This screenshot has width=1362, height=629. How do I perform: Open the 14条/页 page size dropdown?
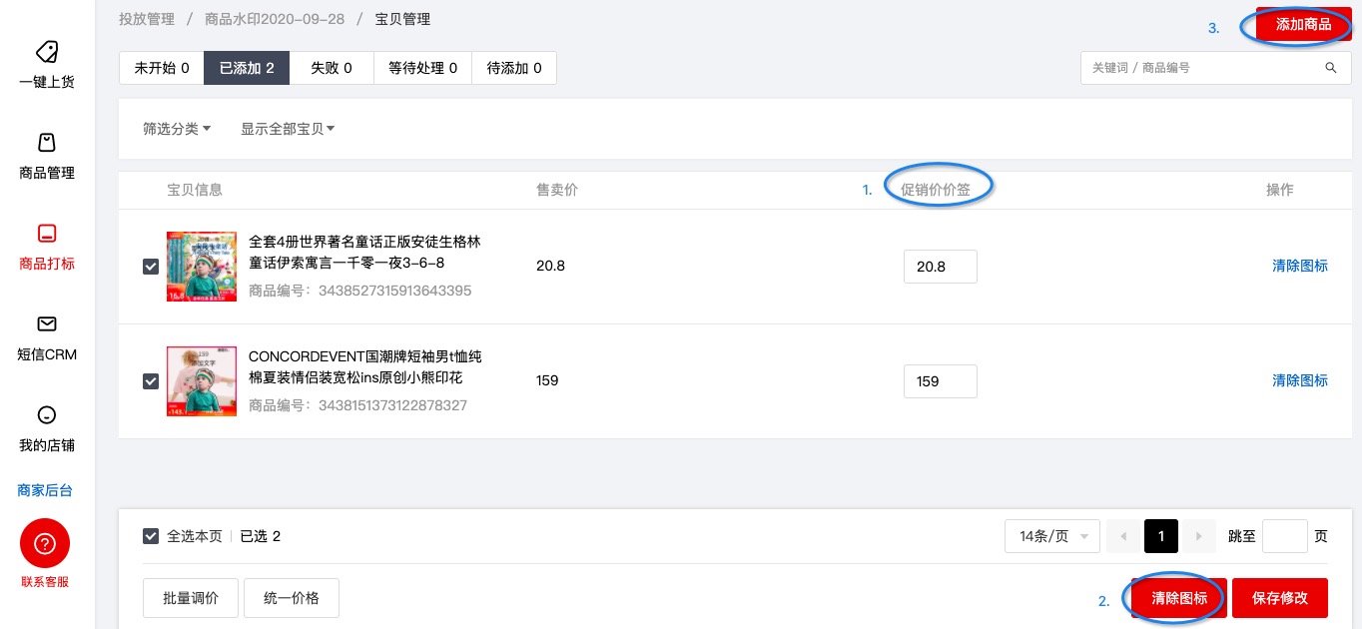pyautogui.click(x=1052, y=536)
